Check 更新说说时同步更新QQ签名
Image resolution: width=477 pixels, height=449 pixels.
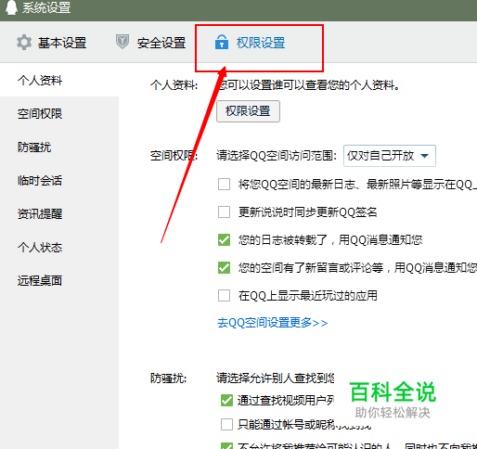pos(224,212)
